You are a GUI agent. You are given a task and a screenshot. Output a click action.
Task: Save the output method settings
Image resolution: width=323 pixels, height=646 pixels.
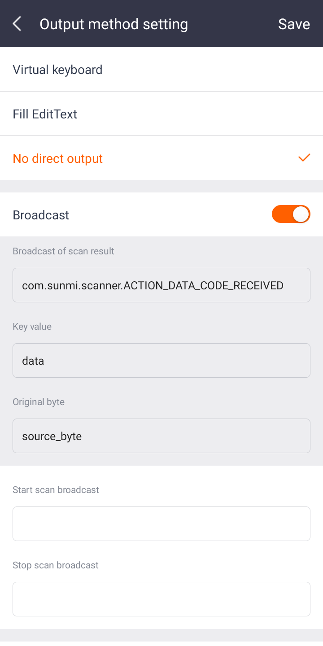[x=294, y=24]
